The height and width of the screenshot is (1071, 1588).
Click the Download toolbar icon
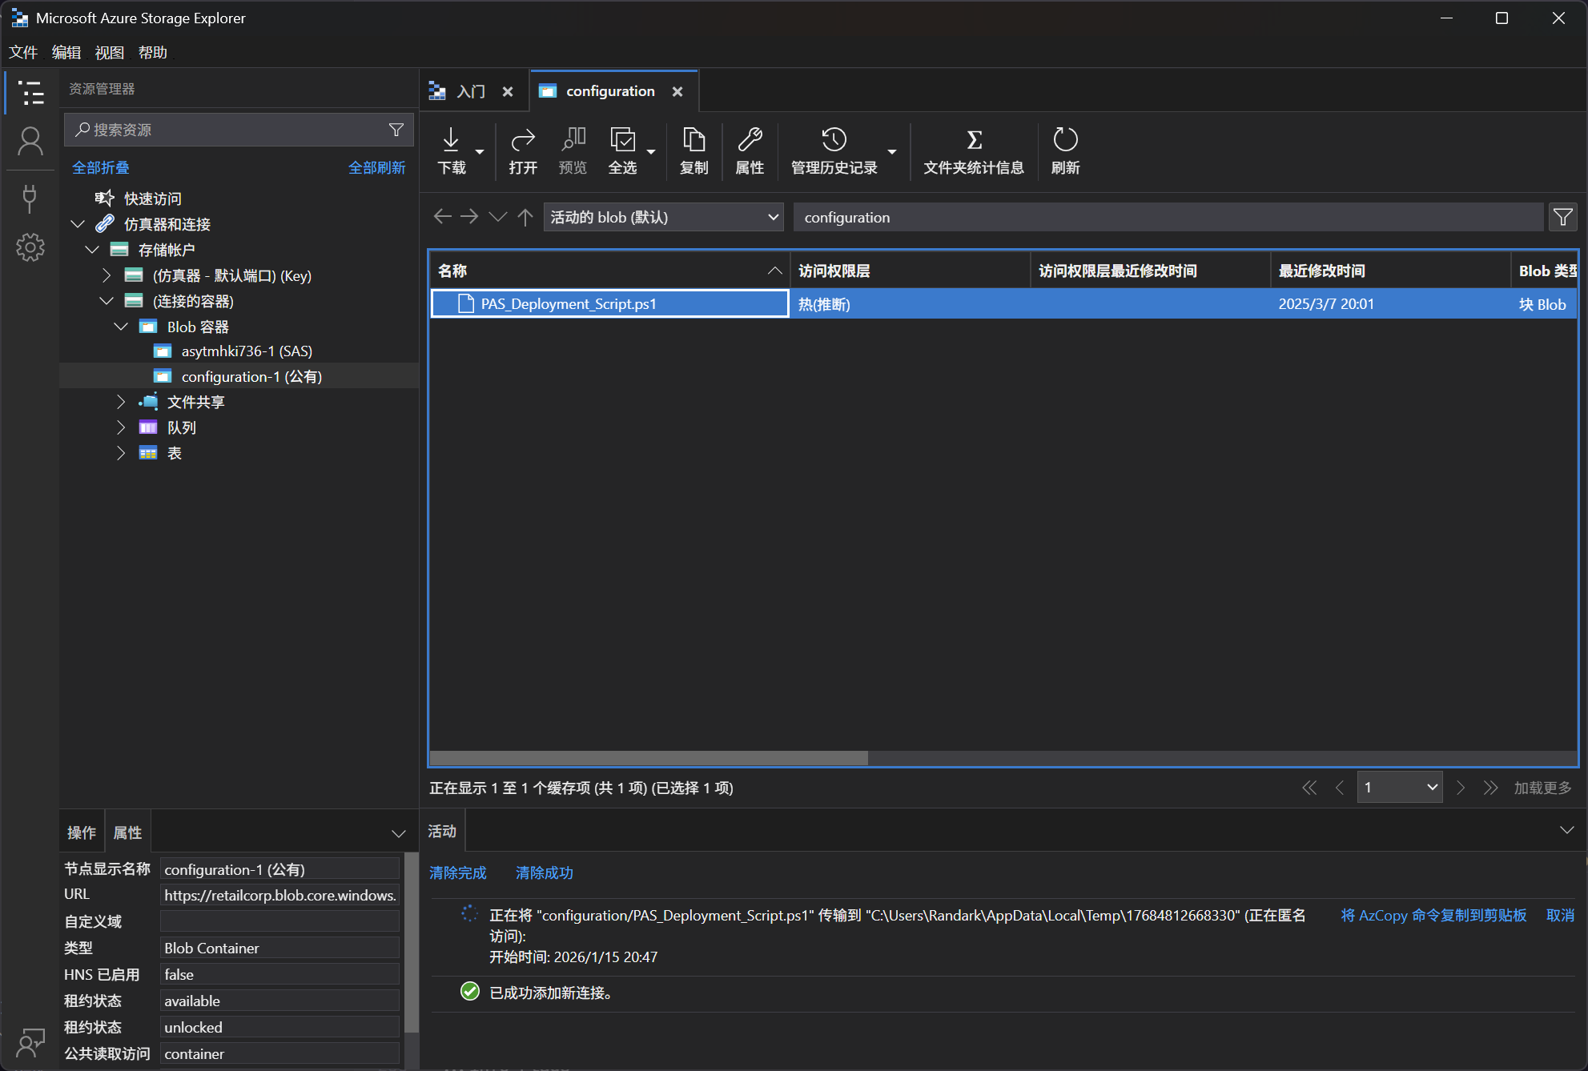[451, 141]
